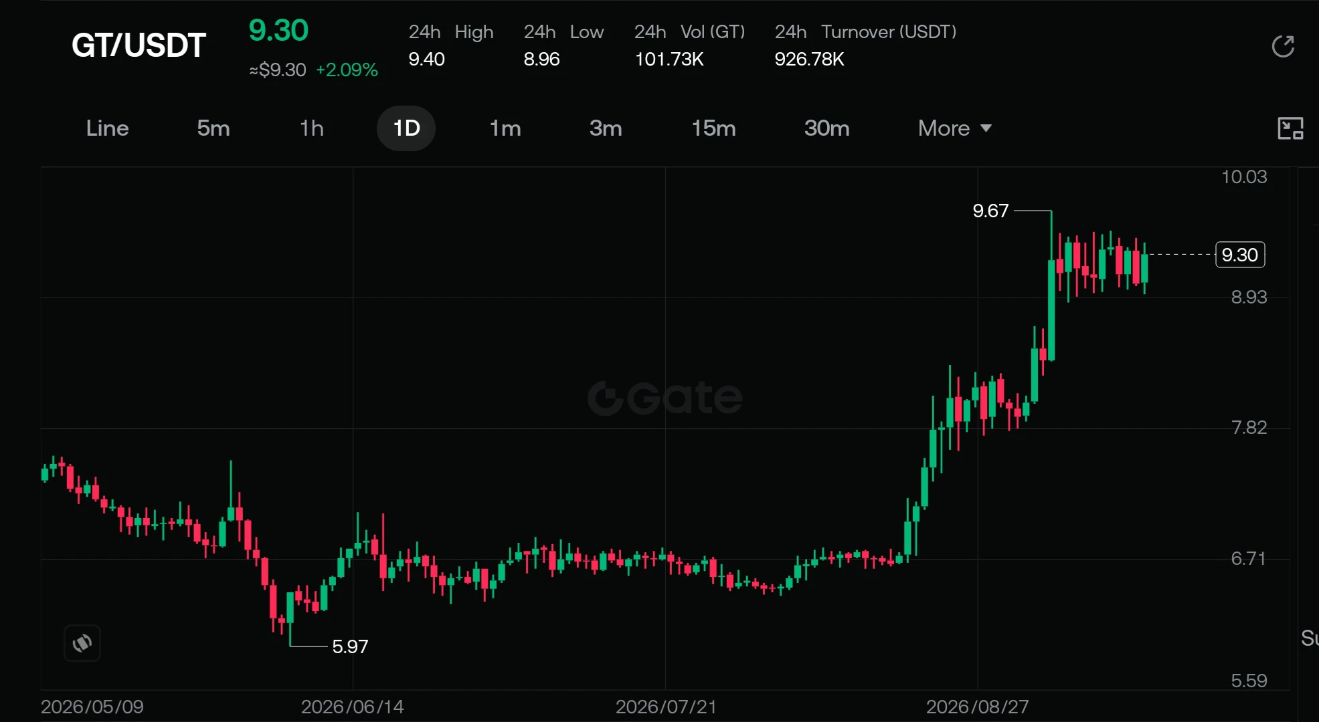
Task: Click the 2026/07/21 date label
Action: click(666, 707)
